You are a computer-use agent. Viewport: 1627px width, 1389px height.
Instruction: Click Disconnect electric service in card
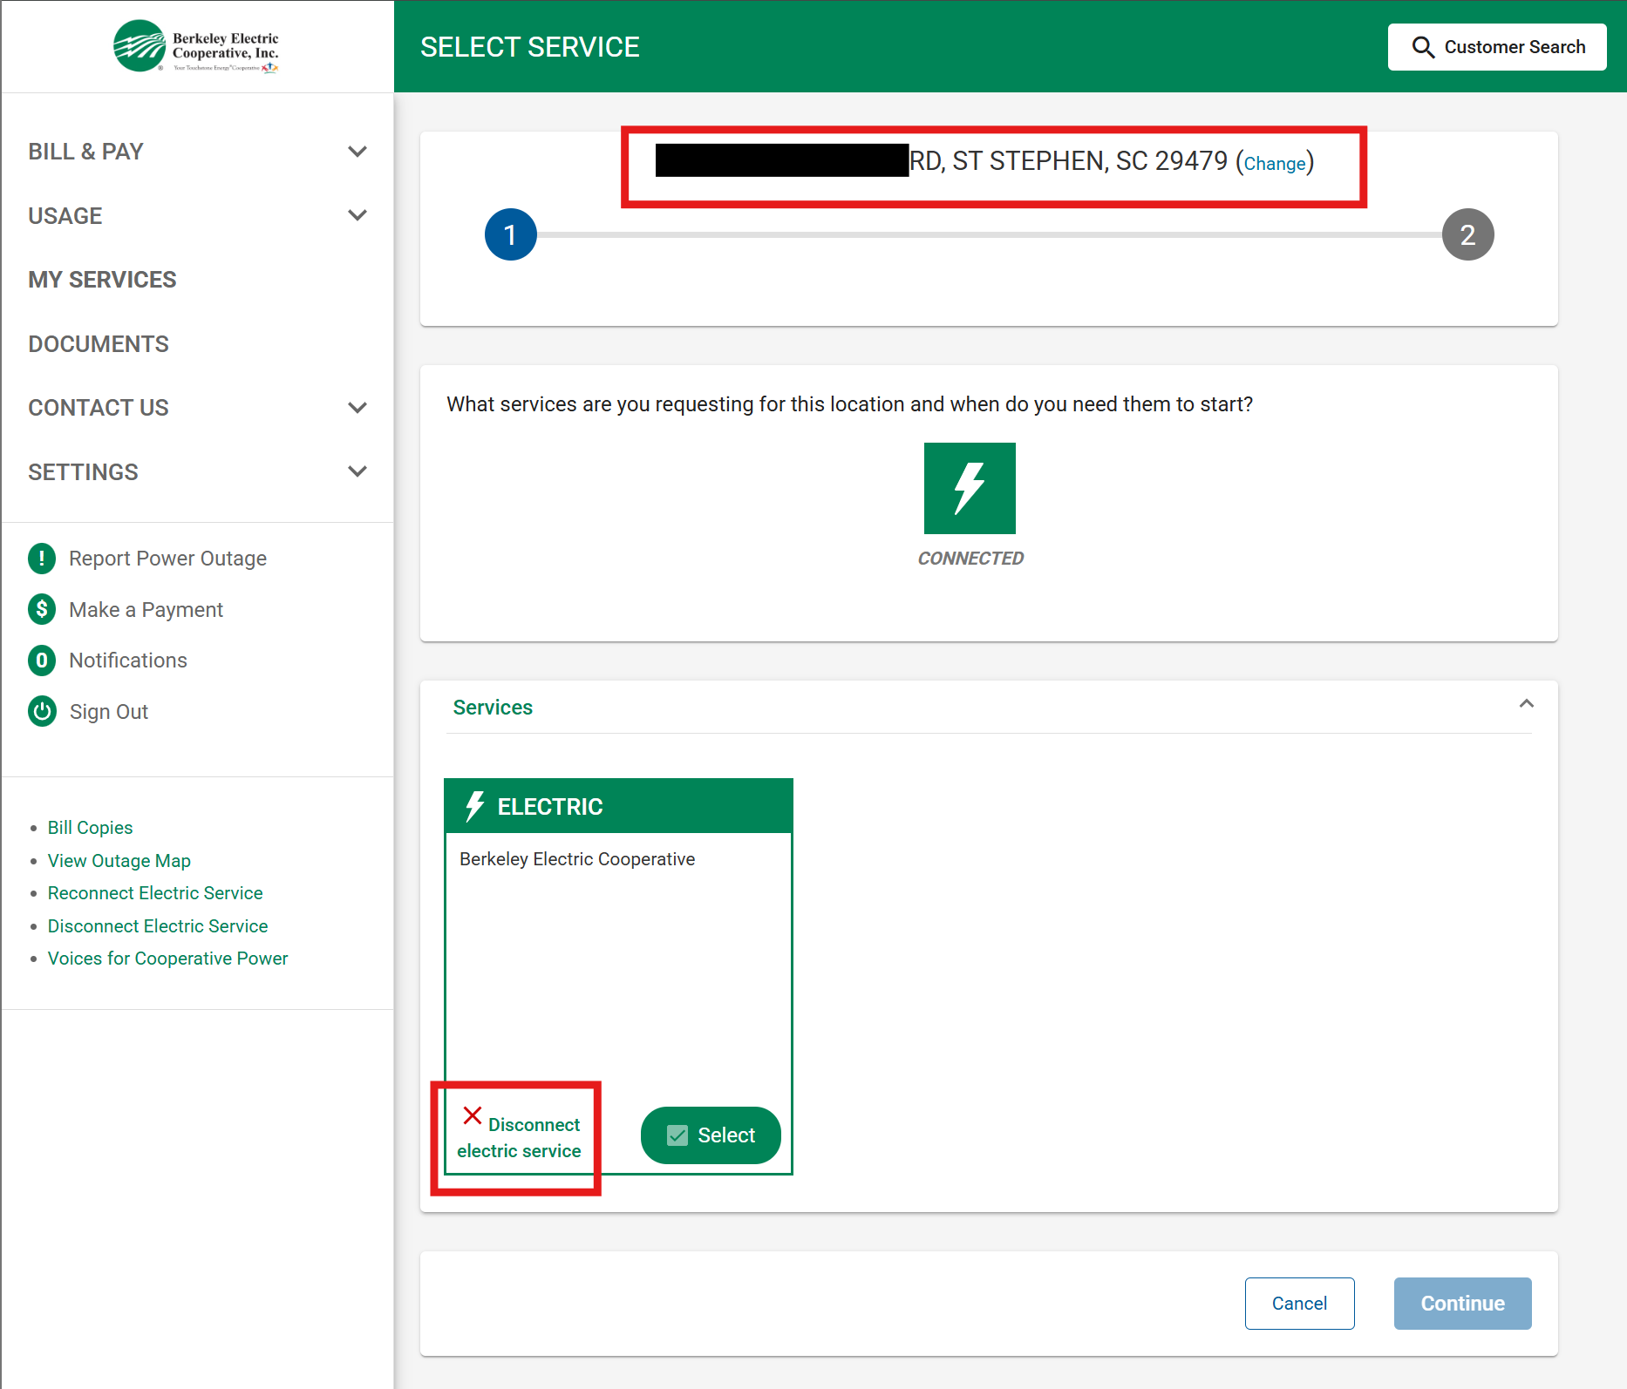[519, 1137]
